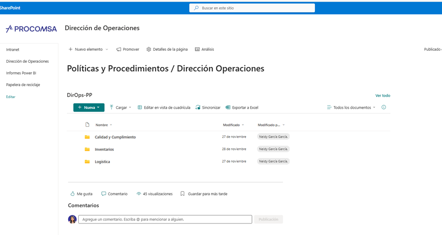Click the Exportar a Excel icon

click(x=228, y=108)
